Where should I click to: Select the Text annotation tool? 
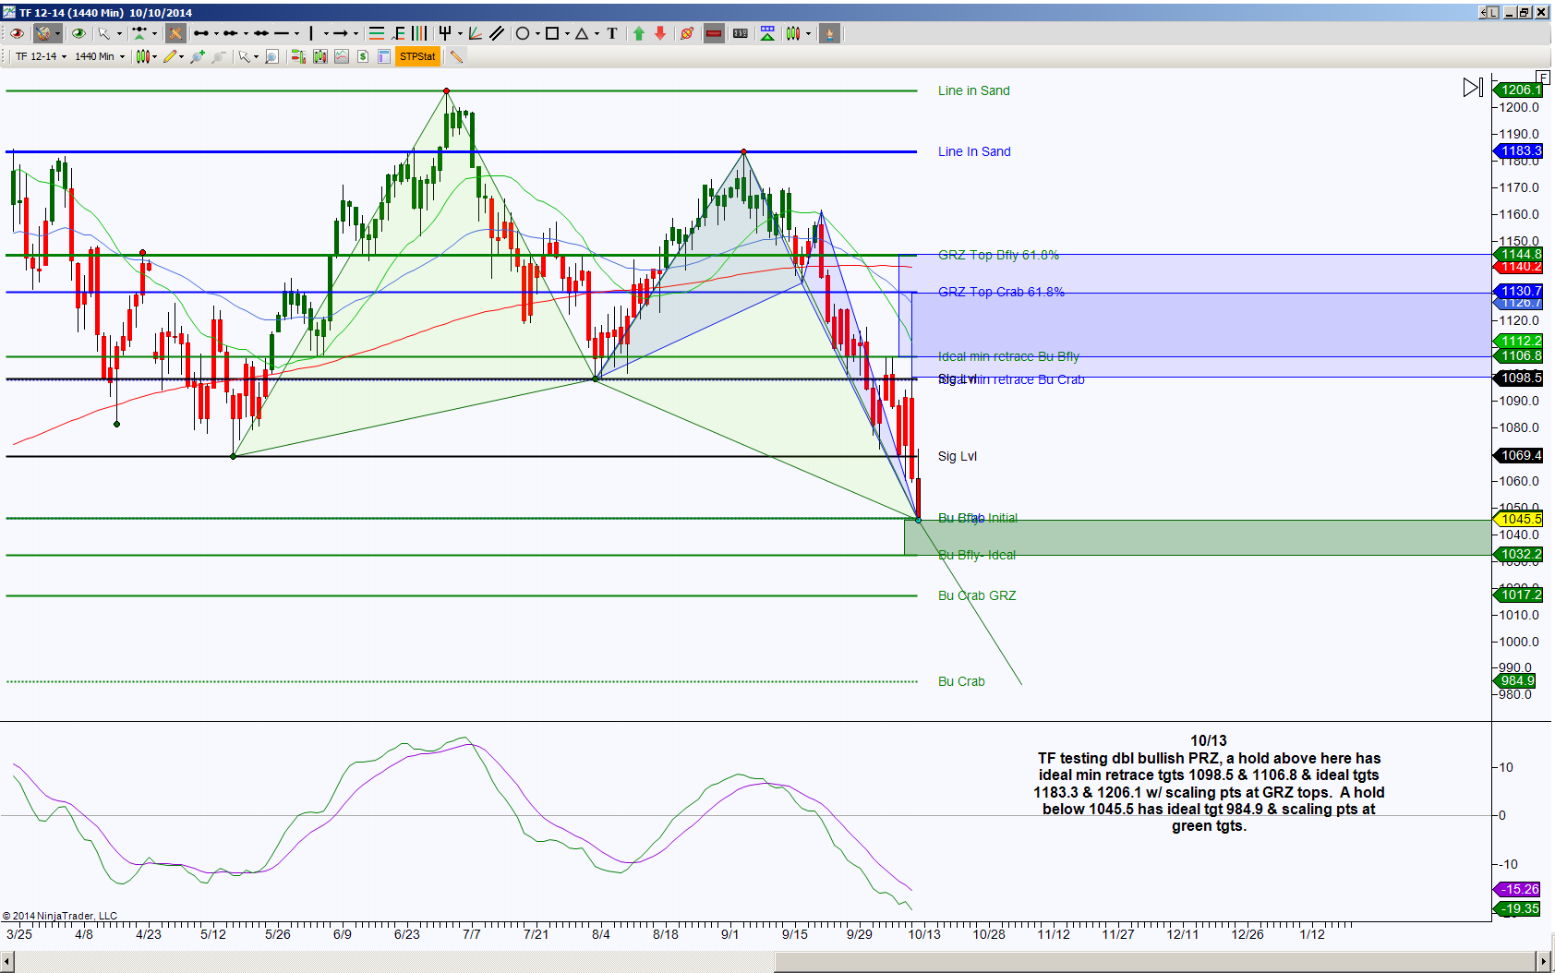click(x=612, y=33)
